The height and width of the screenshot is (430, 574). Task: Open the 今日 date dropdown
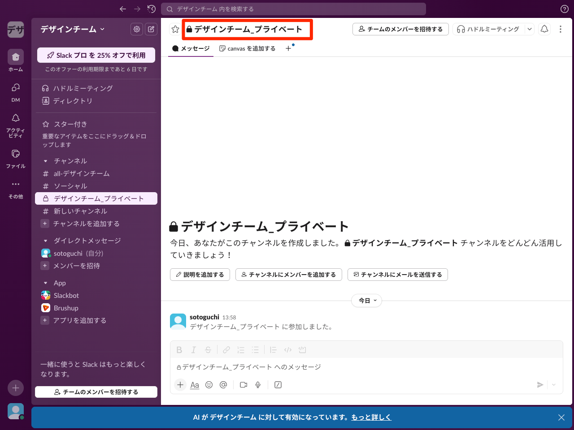[x=366, y=301]
